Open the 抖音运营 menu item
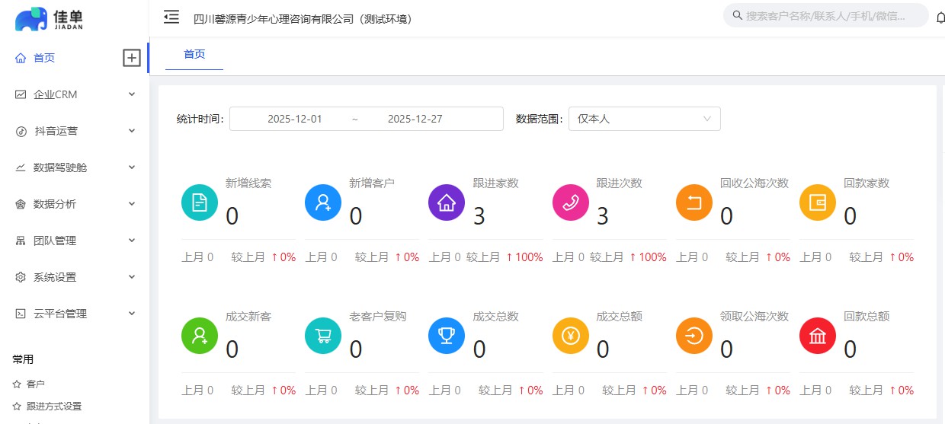The image size is (945, 424). click(74, 131)
